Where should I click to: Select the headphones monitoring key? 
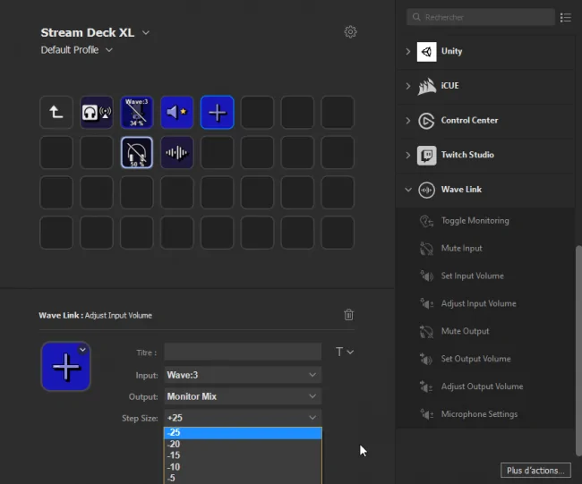coord(97,113)
